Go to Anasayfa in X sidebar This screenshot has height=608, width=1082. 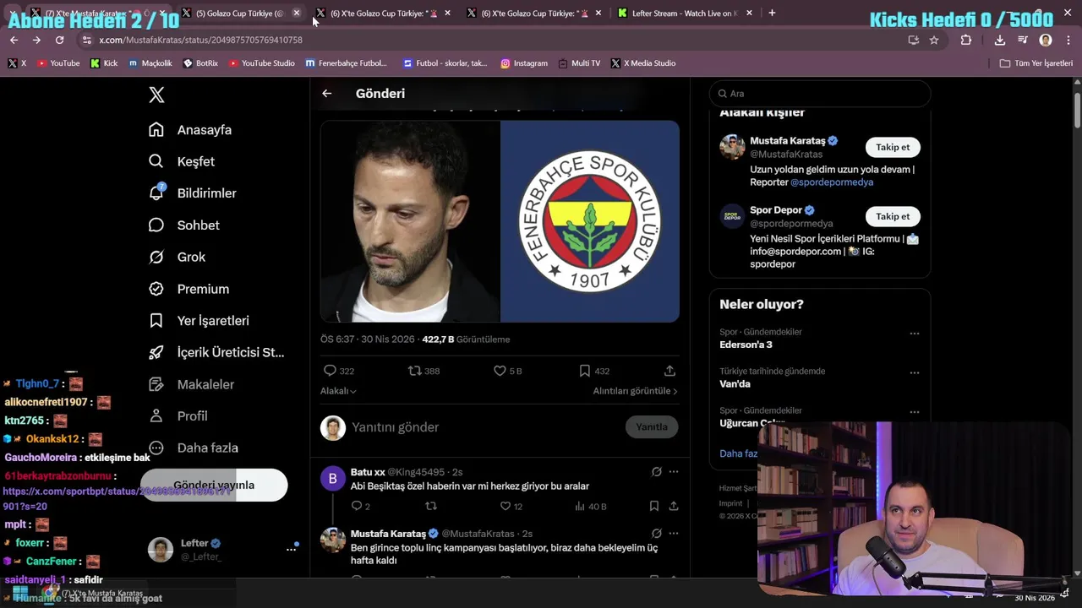(x=190, y=130)
